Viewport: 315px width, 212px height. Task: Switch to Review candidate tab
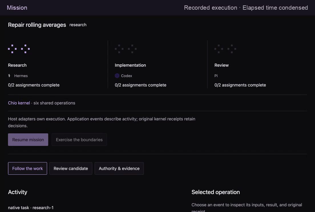click(x=71, y=168)
